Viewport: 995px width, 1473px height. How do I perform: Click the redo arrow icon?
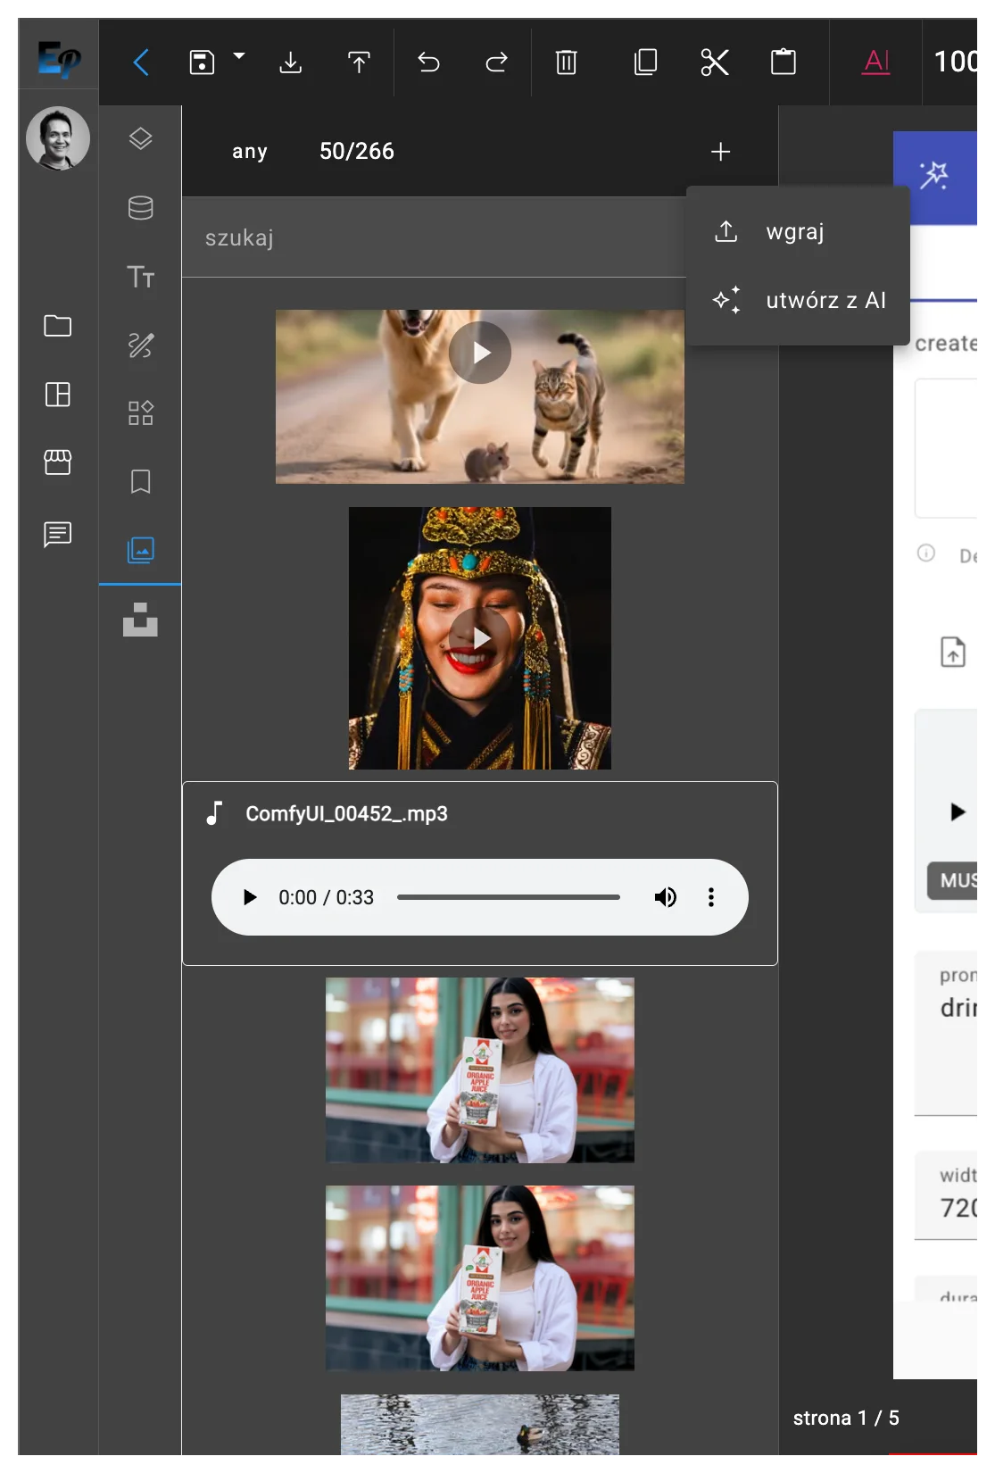(496, 62)
